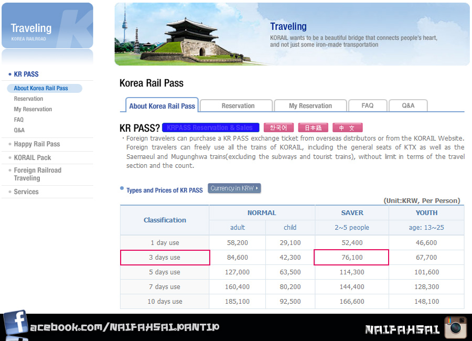Switch language to Japanese 日本語
Screen dimensions: 472x341
pyautogui.click(x=313, y=127)
